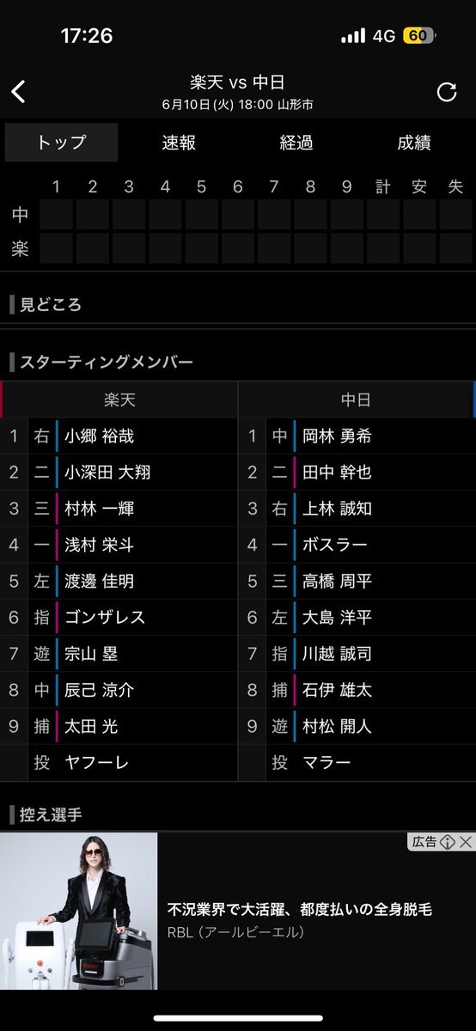Tap the 楽天 team header
476x1031 pixels.
[x=119, y=400]
